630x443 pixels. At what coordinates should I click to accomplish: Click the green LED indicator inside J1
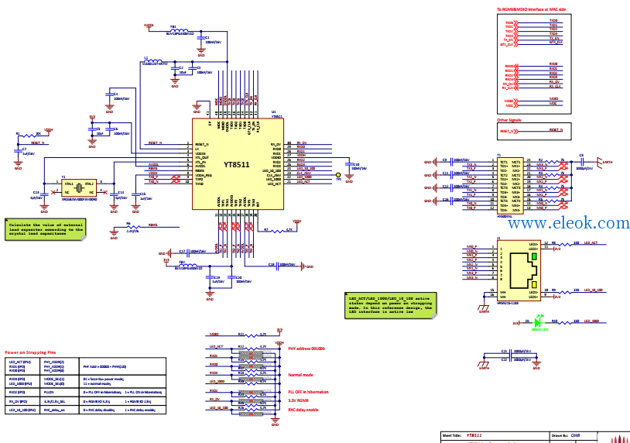coord(534,256)
